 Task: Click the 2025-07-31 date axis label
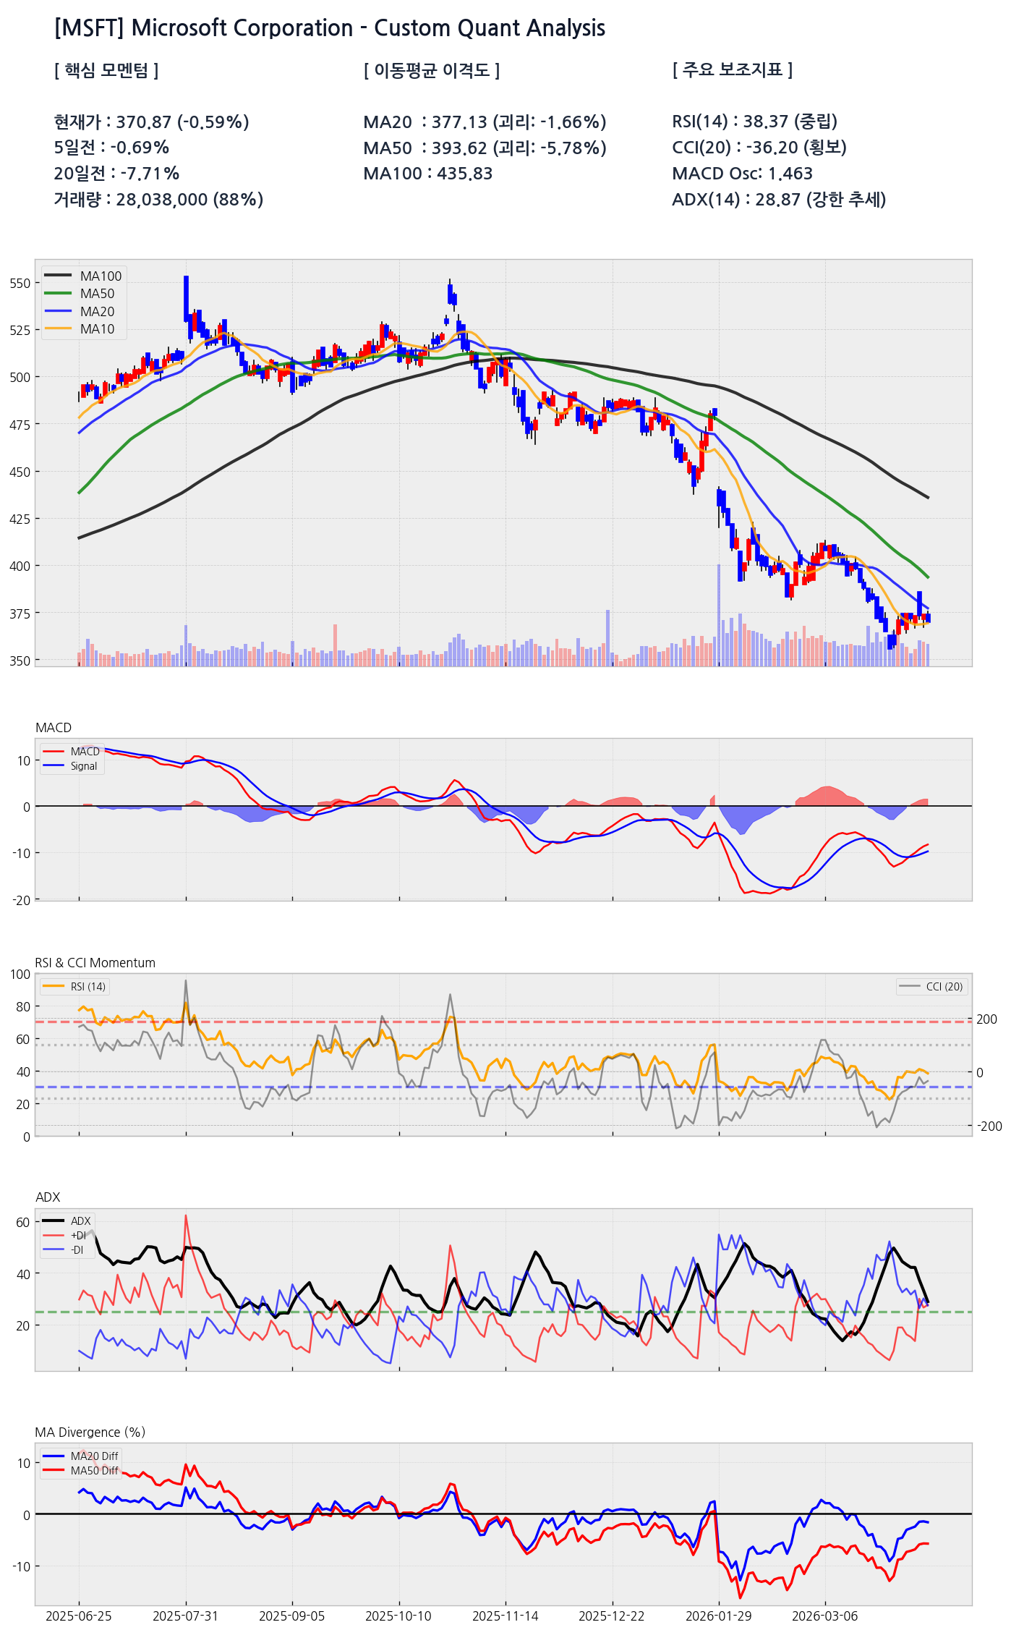186,1616
